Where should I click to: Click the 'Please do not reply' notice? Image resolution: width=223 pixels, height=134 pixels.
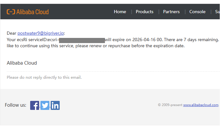coord(44,77)
